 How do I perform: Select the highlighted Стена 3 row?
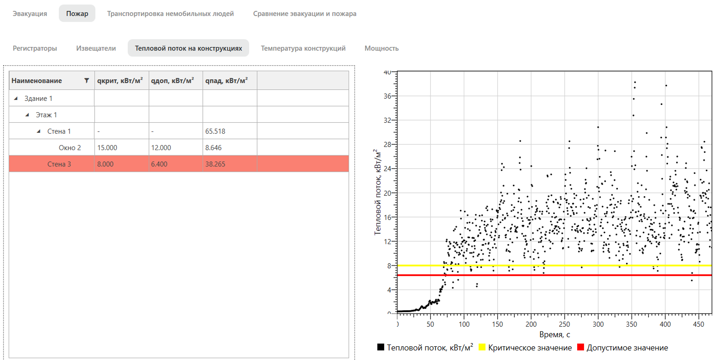click(179, 164)
